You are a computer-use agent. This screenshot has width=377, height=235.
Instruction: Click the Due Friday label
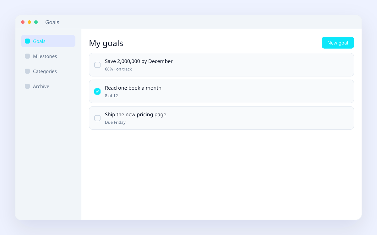[115, 123]
